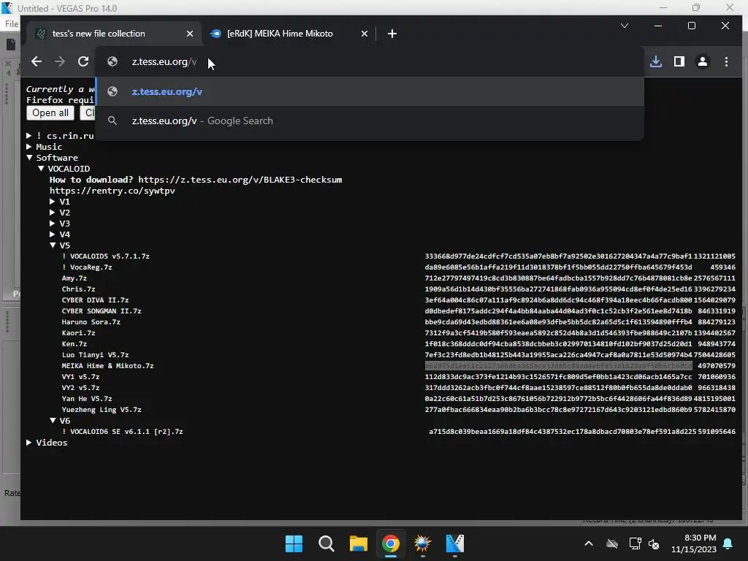748x561 pixels.
Task: Select MEIKA Hime & Mikoto.7z file
Action: [x=108, y=367]
